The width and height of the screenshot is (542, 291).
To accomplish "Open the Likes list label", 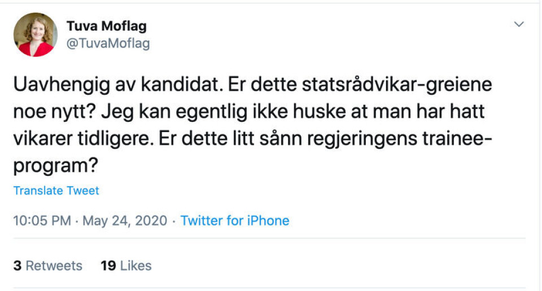I will [135, 266].
